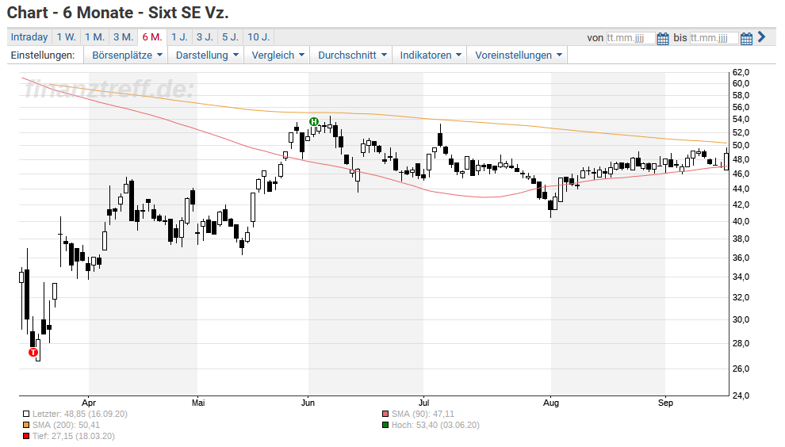Switch to the 3 J. timeframe tab
Image resolution: width=785 pixels, height=447 pixels.
click(x=205, y=37)
